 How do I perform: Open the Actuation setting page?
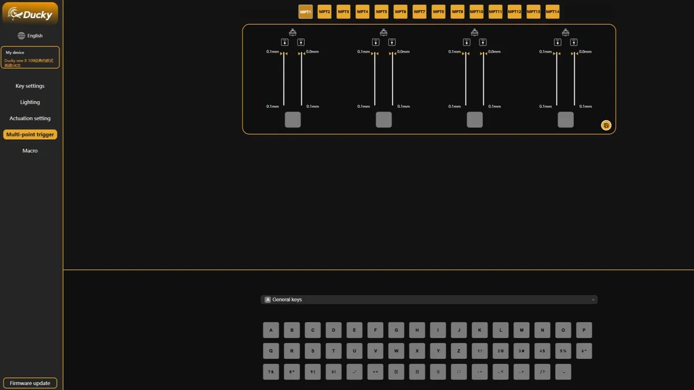pos(30,118)
